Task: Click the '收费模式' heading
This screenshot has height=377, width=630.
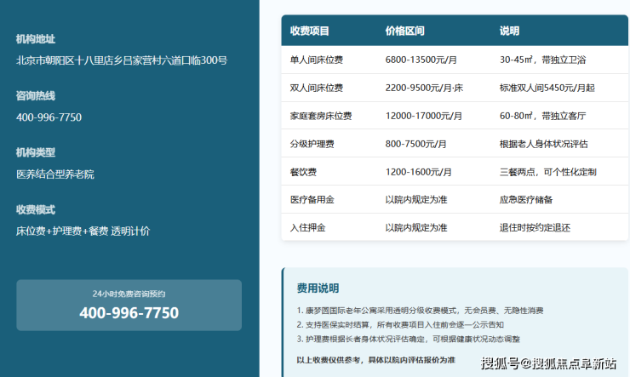Action: tap(36, 209)
